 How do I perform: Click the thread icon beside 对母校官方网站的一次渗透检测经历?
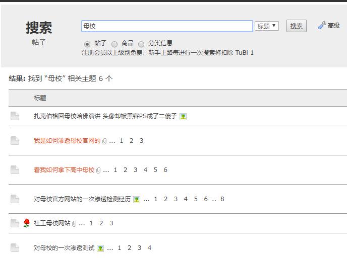pos(15,199)
